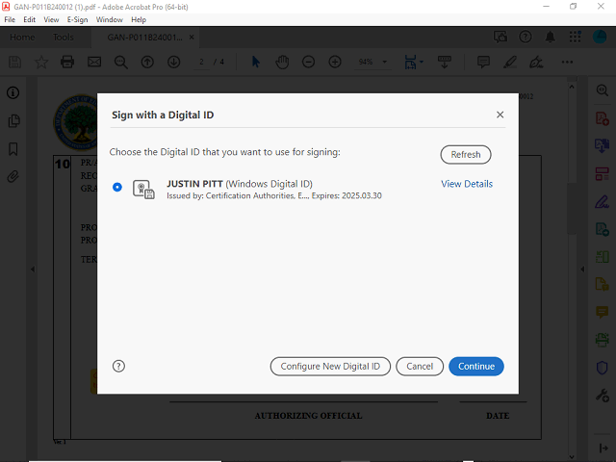Click the Find text magnifier icon
Viewport: 616px width, 462px height.
pos(120,62)
